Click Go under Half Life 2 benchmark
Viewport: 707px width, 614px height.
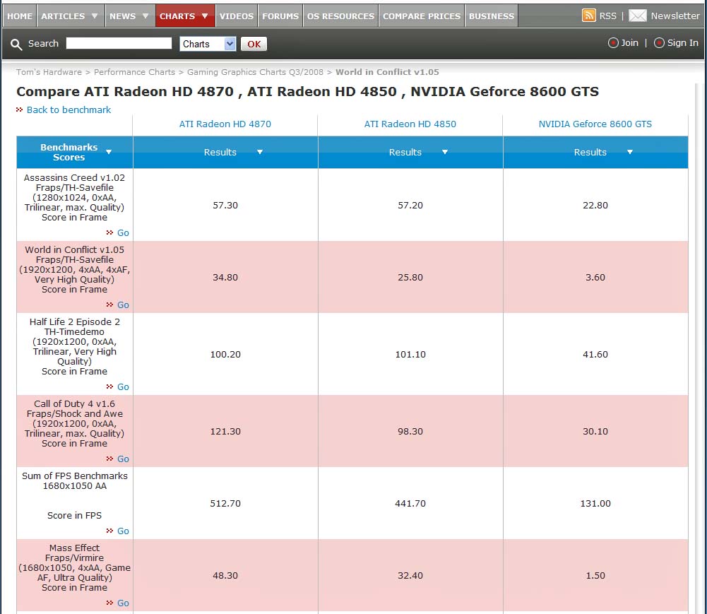pyautogui.click(x=123, y=387)
